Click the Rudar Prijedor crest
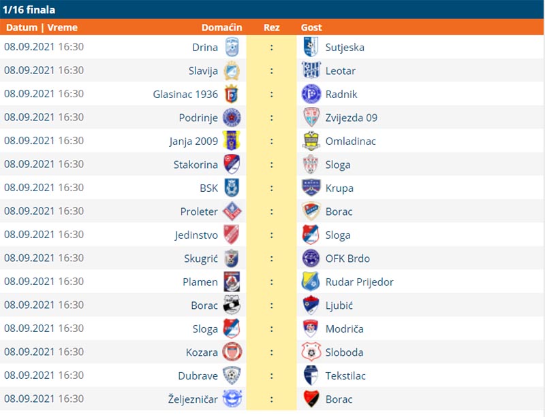This screenshot has width=545, height=417. (x=311, y=281)
